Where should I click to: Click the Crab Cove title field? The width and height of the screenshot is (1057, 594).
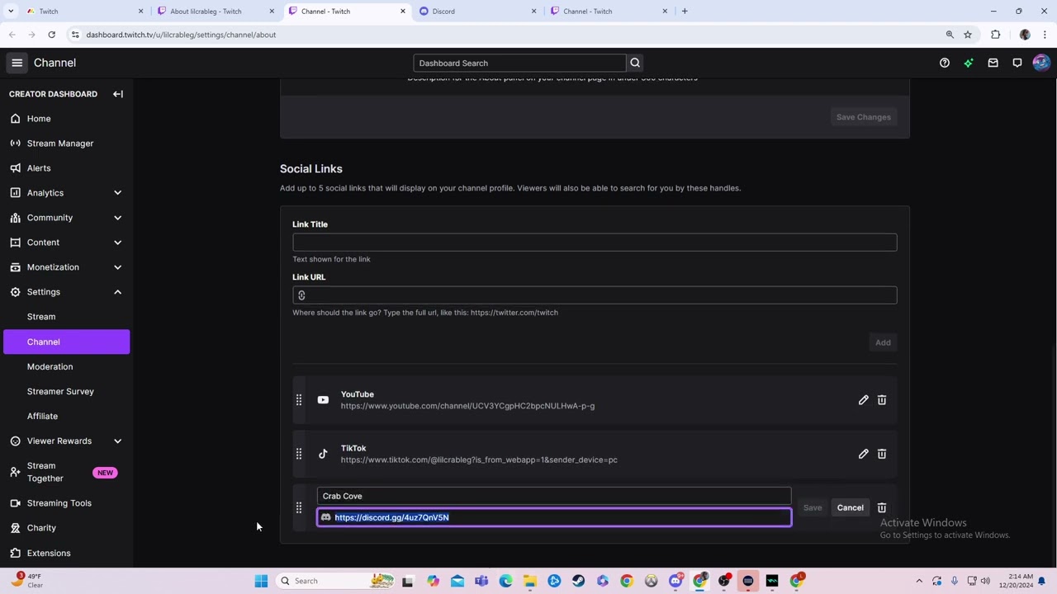[554, 497]
